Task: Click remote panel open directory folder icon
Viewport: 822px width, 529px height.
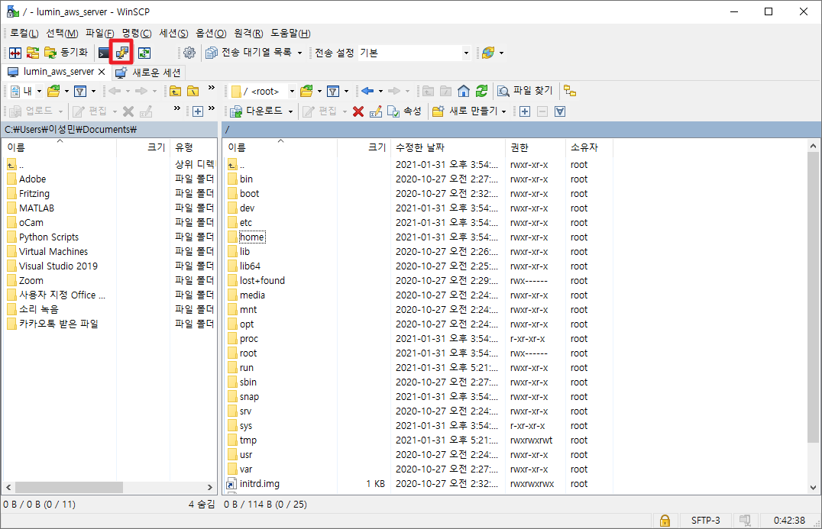Action: 306,92
